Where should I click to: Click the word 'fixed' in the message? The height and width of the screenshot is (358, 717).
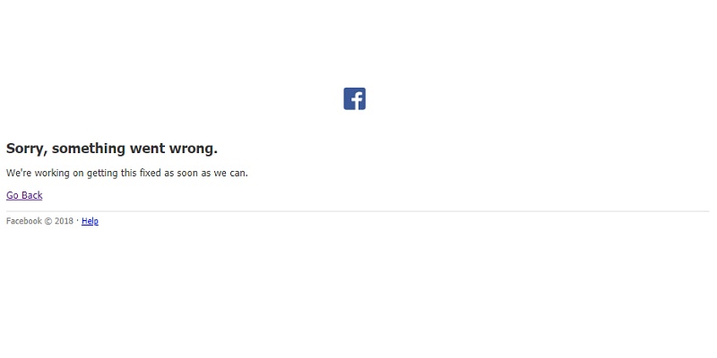click(x=150, y=173)
